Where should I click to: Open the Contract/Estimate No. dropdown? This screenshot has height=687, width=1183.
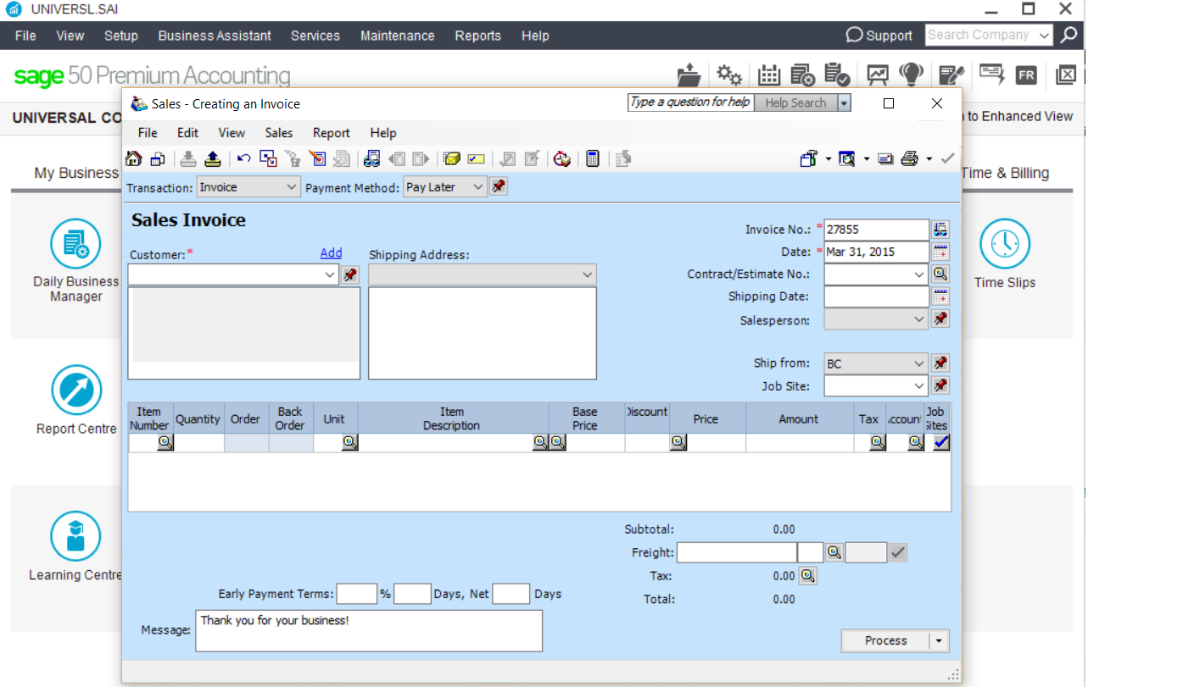click(x=920, y=274)
